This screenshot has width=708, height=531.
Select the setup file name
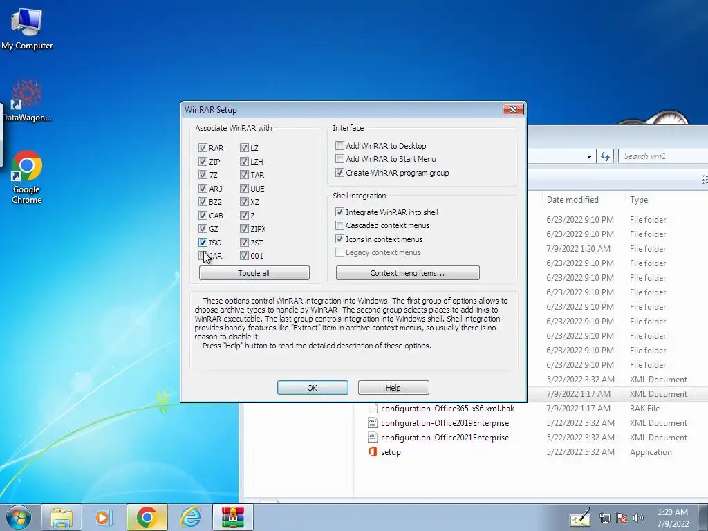pos(391,452)
